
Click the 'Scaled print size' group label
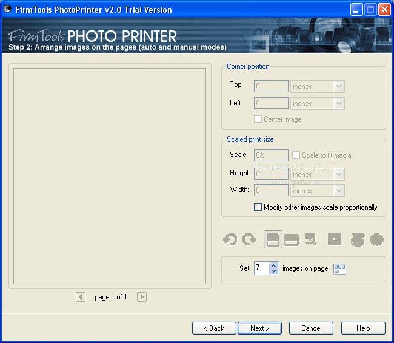(250, 139)
